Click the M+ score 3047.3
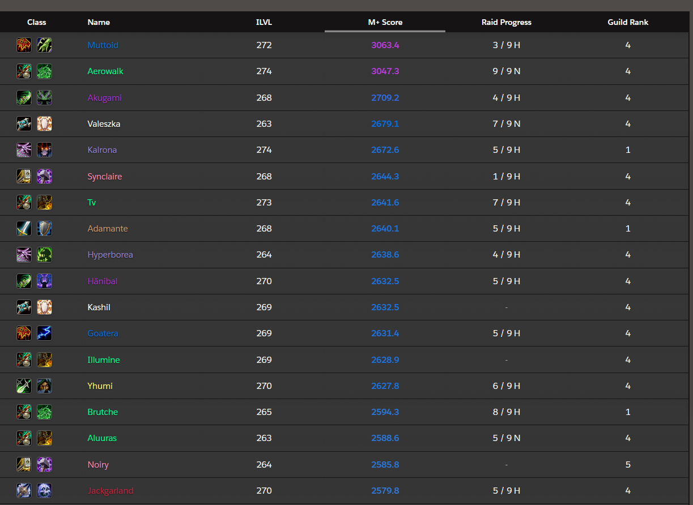Screen dimensions: 693x505 tap(385, 71)
